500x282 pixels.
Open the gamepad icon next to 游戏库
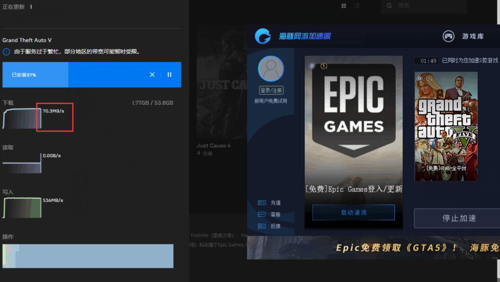pyautogui.click(x=448, y=36)
